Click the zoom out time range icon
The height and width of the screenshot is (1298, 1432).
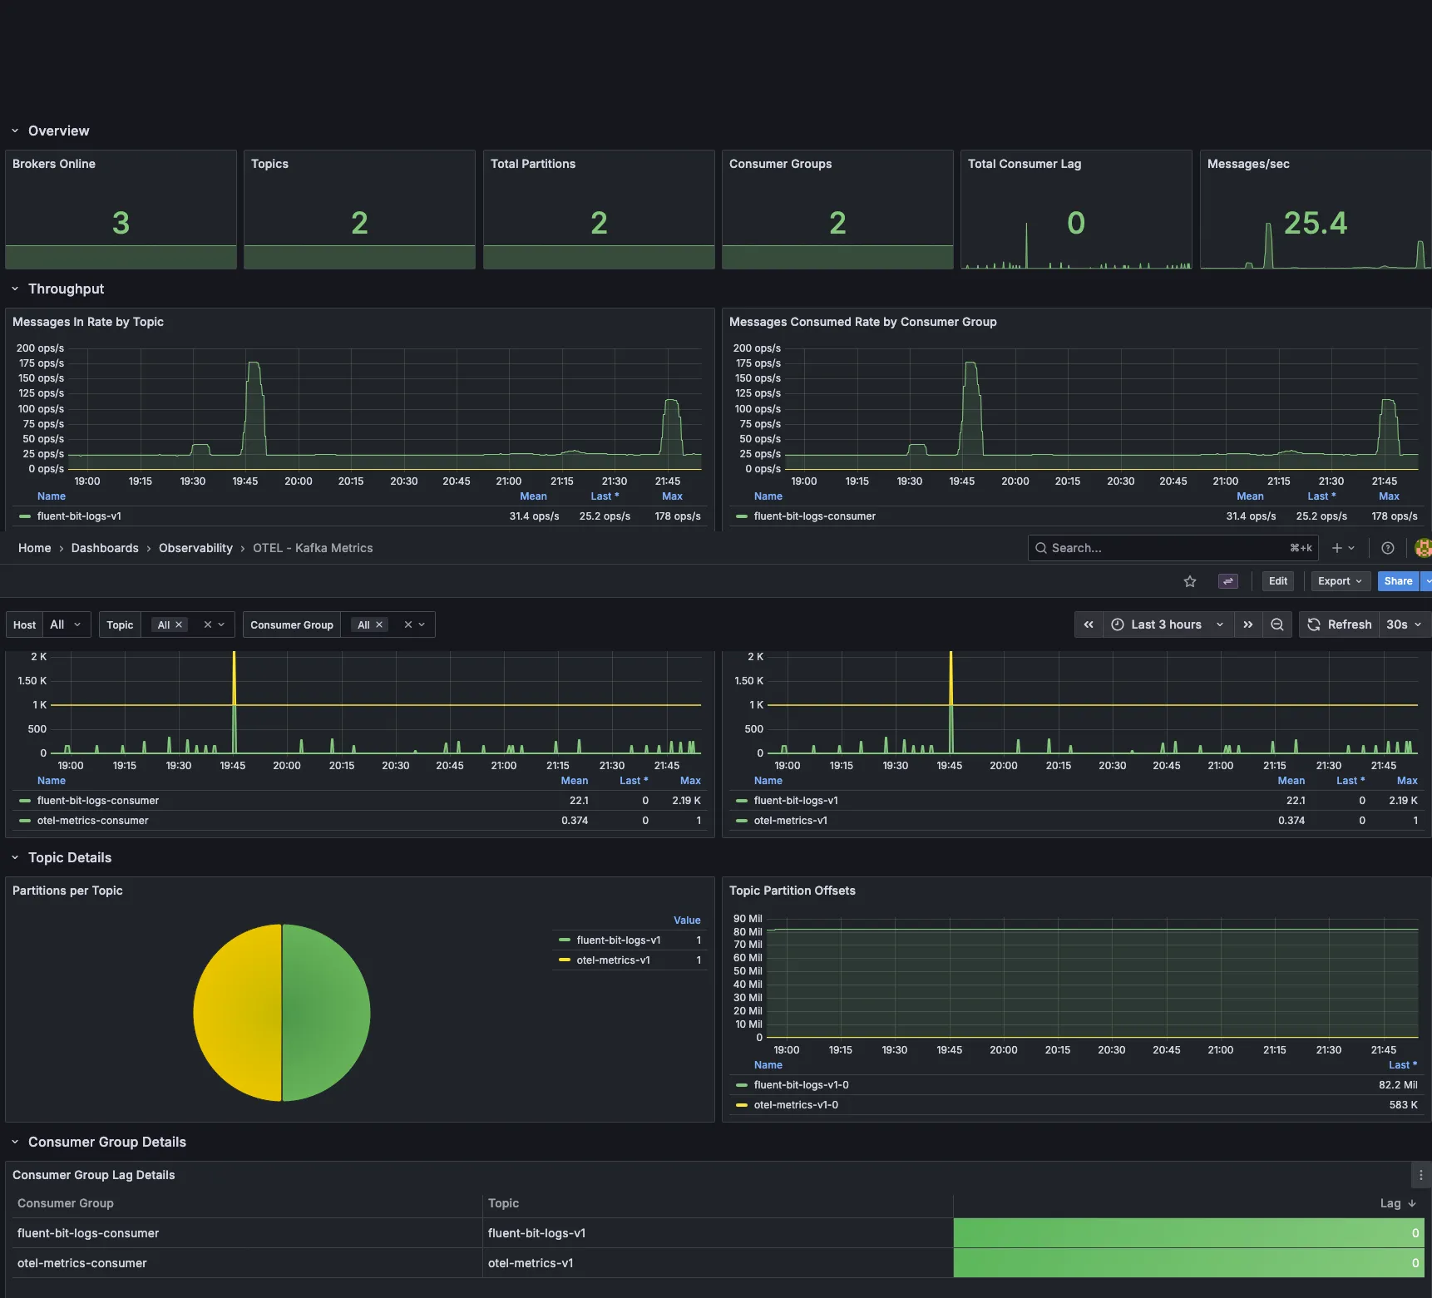tap(1276, 624)
